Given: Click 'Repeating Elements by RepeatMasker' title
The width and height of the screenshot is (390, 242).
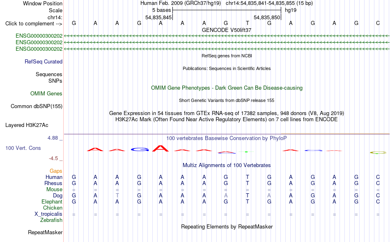Looking at the screenshot, I should 227,227.
